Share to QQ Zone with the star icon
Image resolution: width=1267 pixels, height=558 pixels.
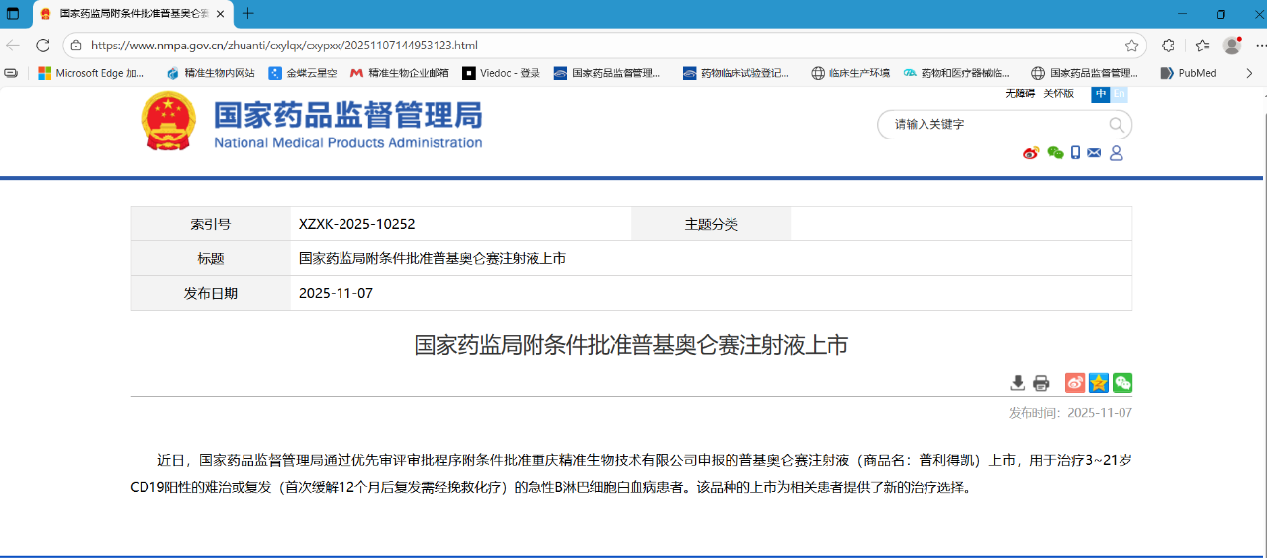(1098, 383)
